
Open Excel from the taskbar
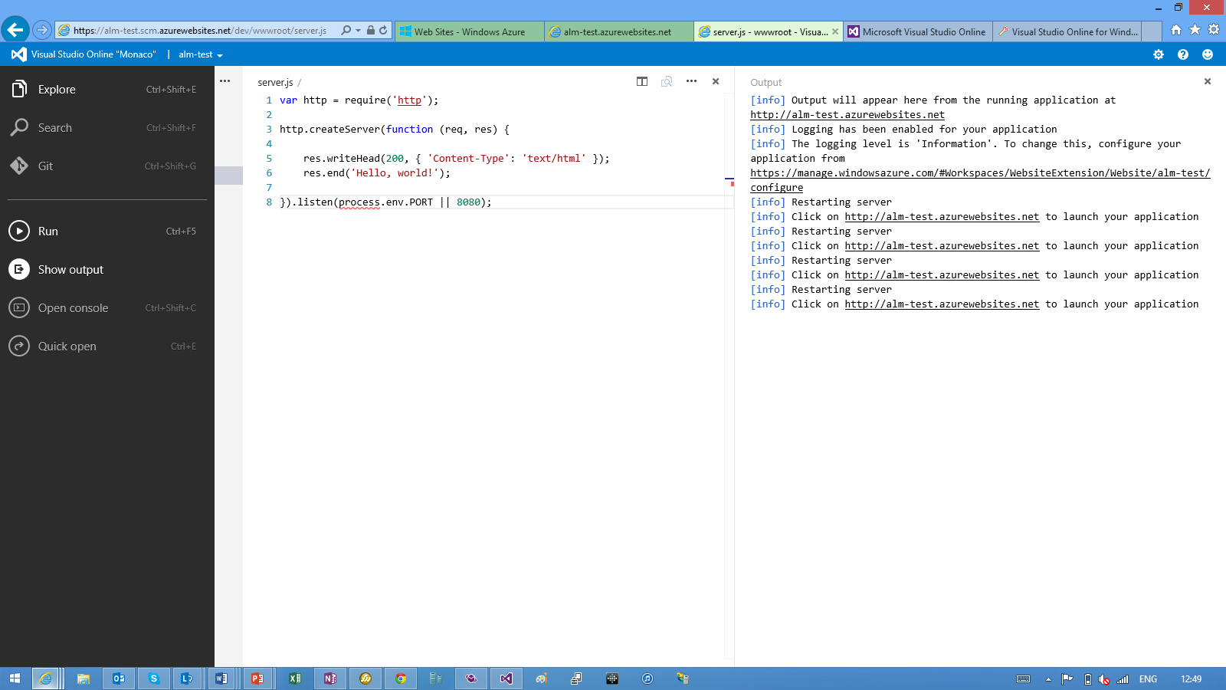coord(295,678)
